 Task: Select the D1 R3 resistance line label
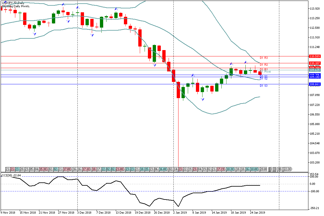coord(264,58)
